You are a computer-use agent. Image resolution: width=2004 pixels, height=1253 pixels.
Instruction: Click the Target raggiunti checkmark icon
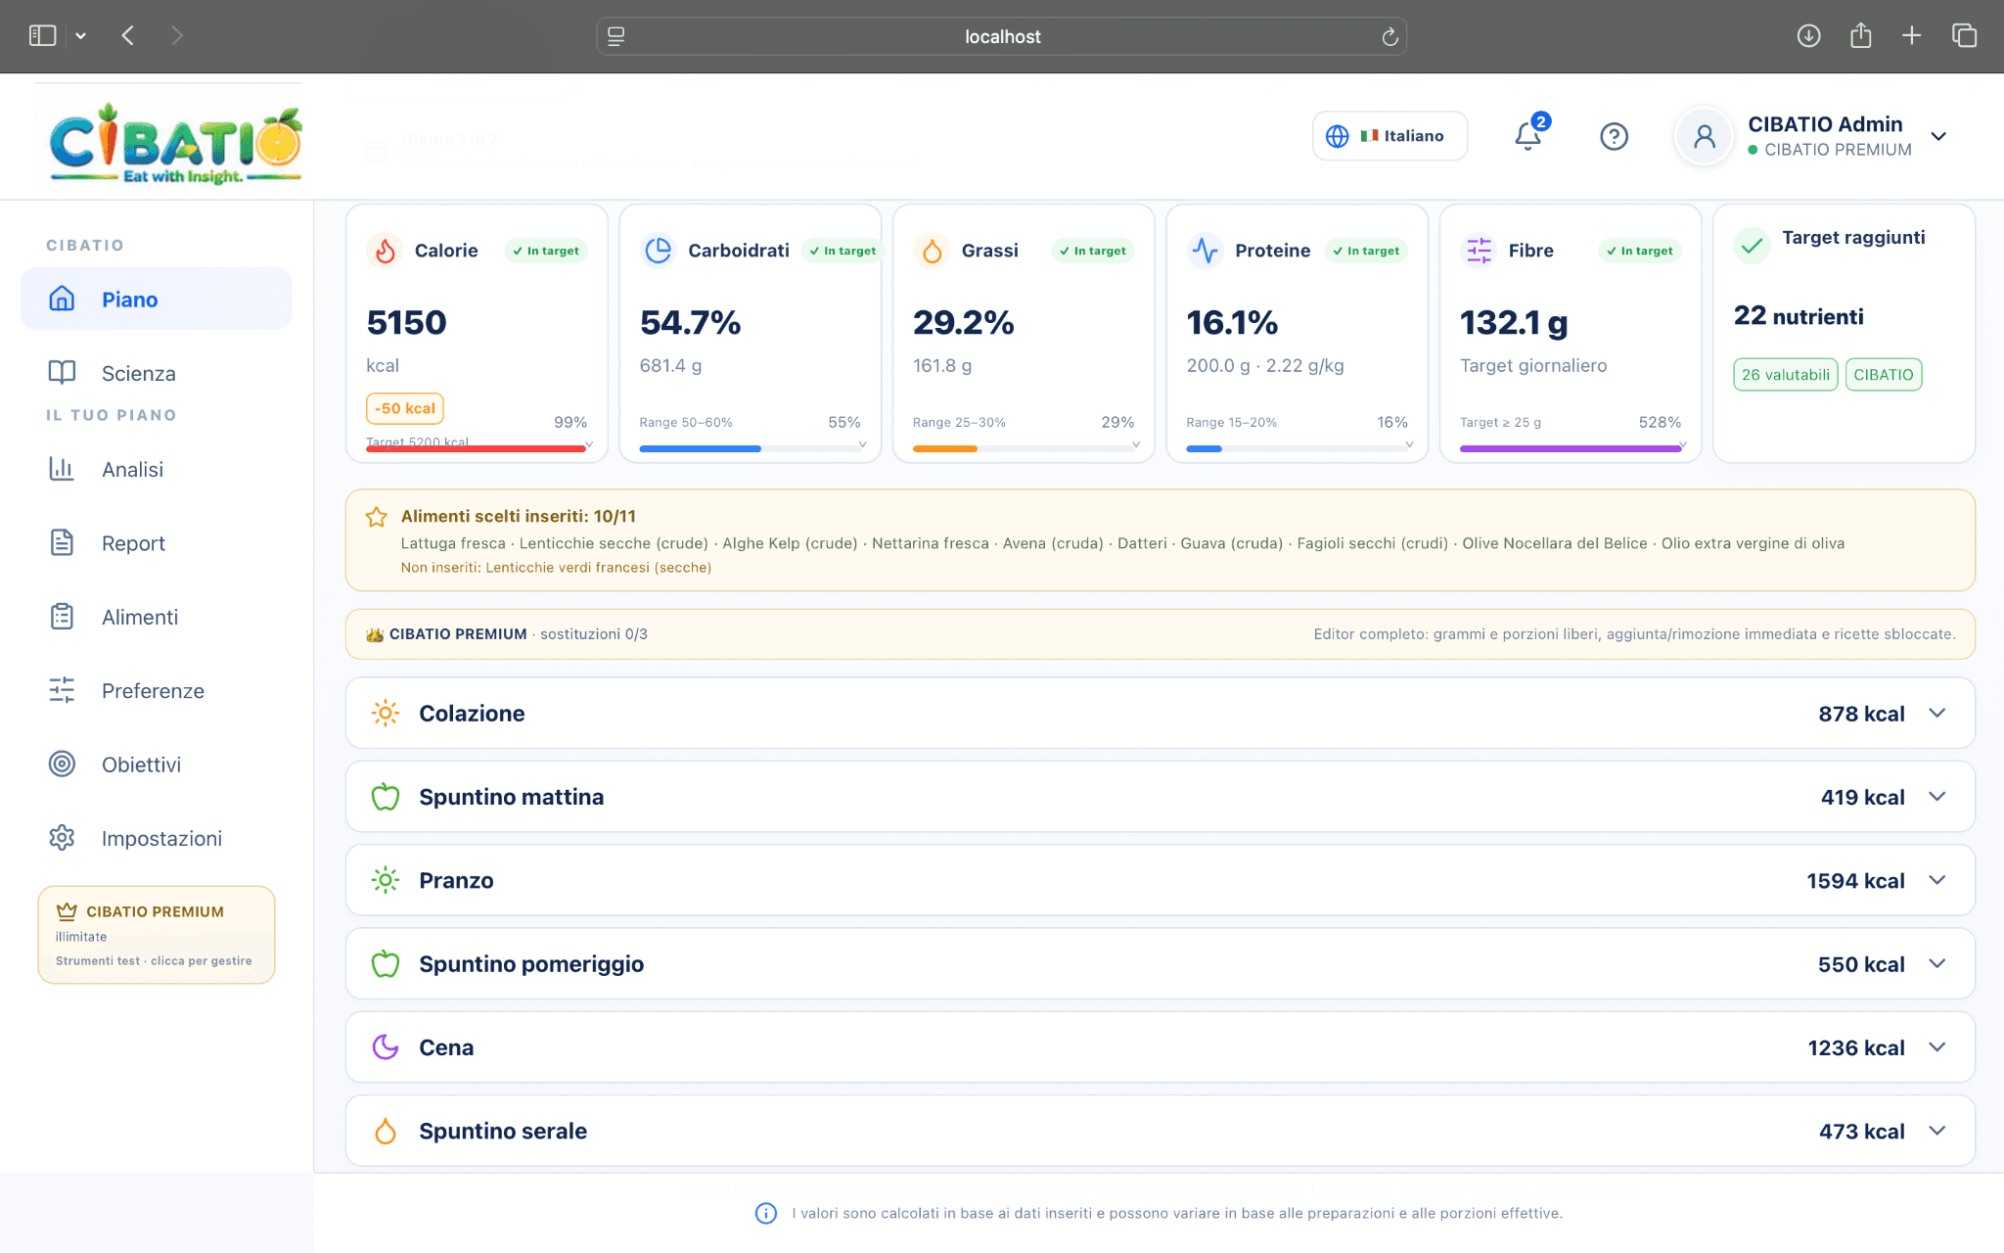1753,245
